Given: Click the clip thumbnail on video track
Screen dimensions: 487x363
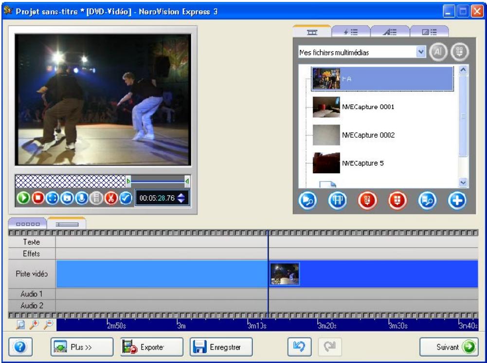Looking at the screenshot, I should coord(285,274).
